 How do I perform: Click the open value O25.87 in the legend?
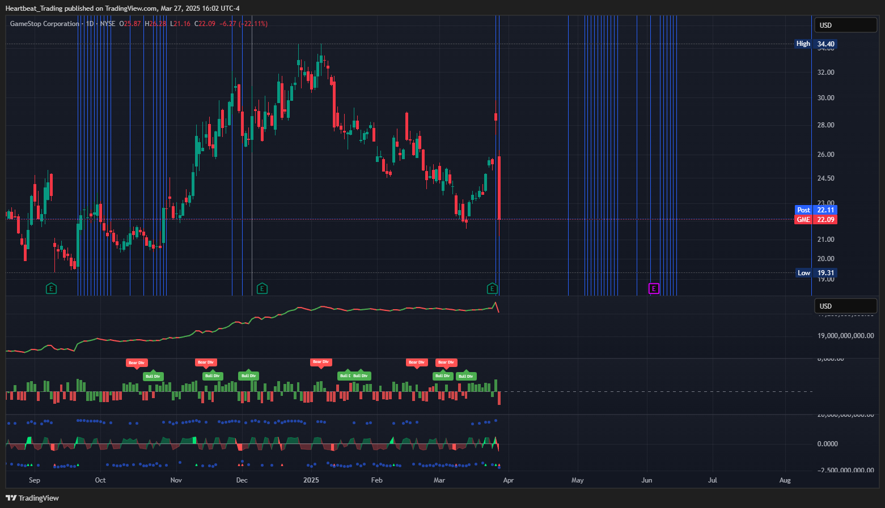pyautogui.click(x=130, y=24)
